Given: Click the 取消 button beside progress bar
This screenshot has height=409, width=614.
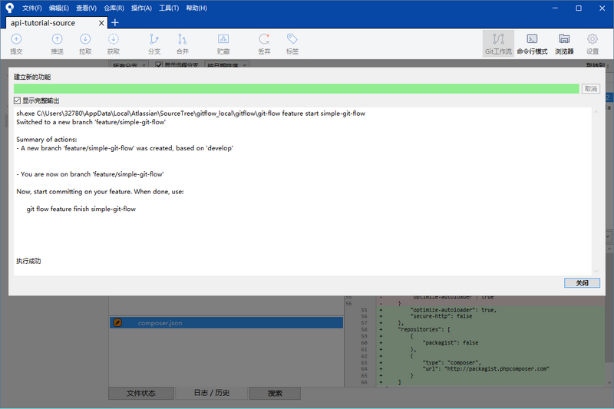Looking at the screenshot, I should [590, 89].
